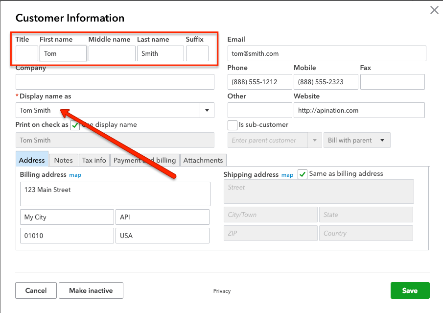The width and height of the screenshot is (443, 313).
Task: Open the shipping address map link
Action: click(287, 174)
